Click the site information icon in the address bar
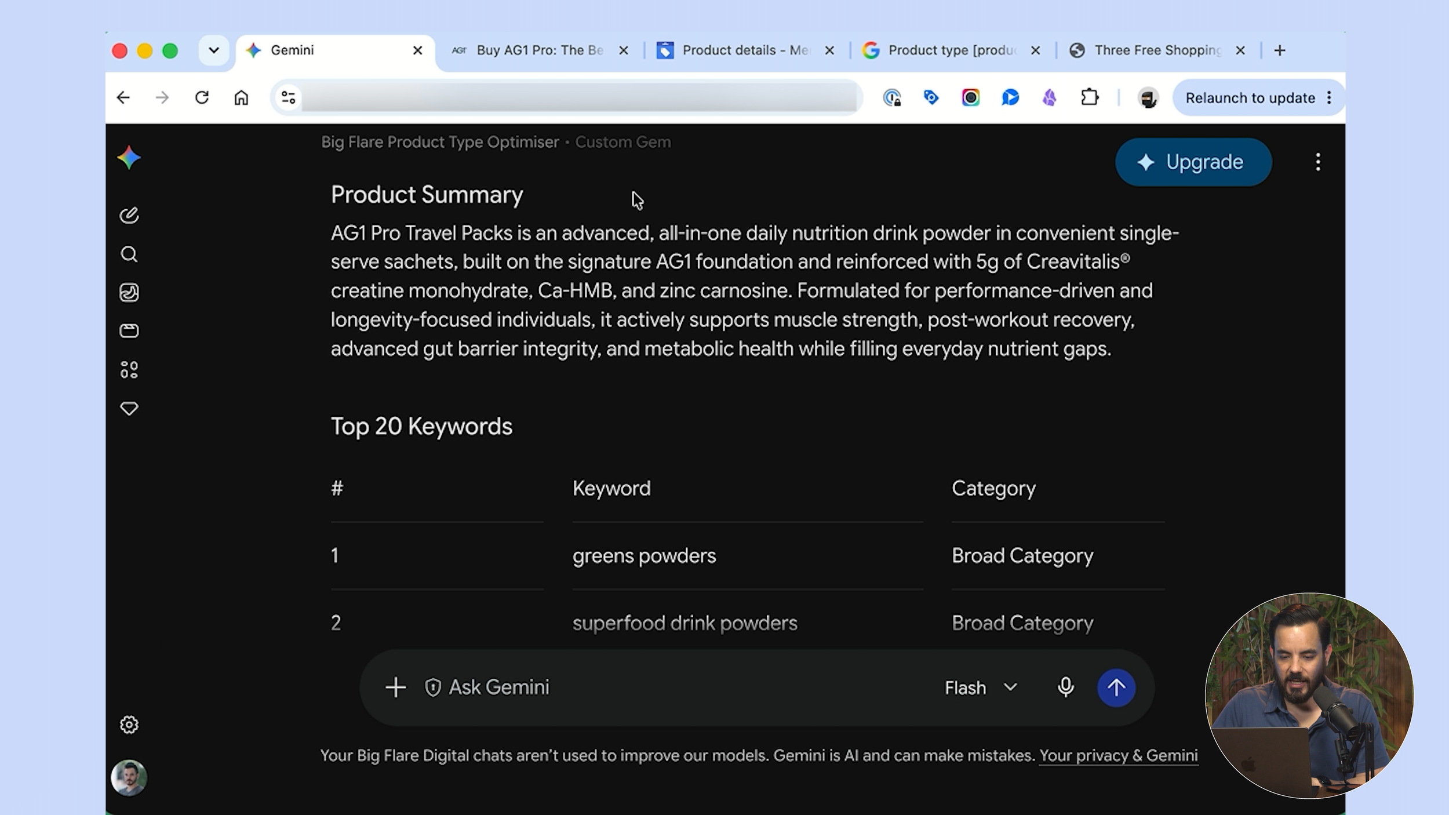Viewport: 1449px width, 815px height. tap(288, 97)
